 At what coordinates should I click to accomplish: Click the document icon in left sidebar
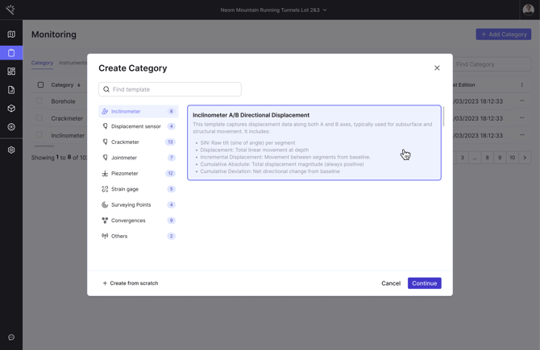pyautogui.click(x=11, y=90)
